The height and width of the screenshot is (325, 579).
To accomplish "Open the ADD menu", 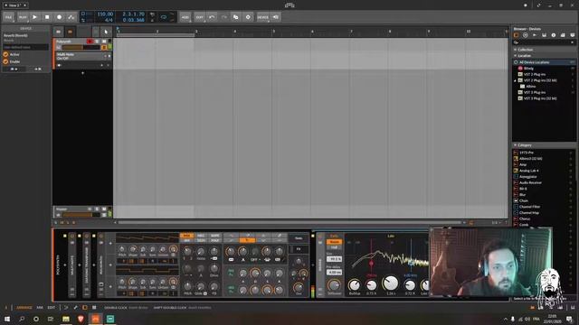I will 185,17.
